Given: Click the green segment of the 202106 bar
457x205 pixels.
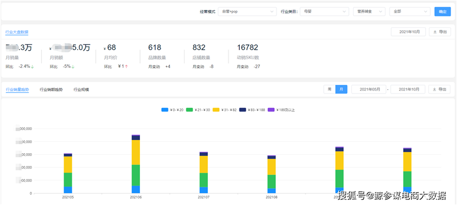Looking at the screenshot, I should pyautogui.click(x=136, y=175).
